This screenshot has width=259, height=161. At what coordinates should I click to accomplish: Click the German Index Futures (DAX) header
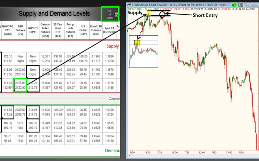coord(45,30)
